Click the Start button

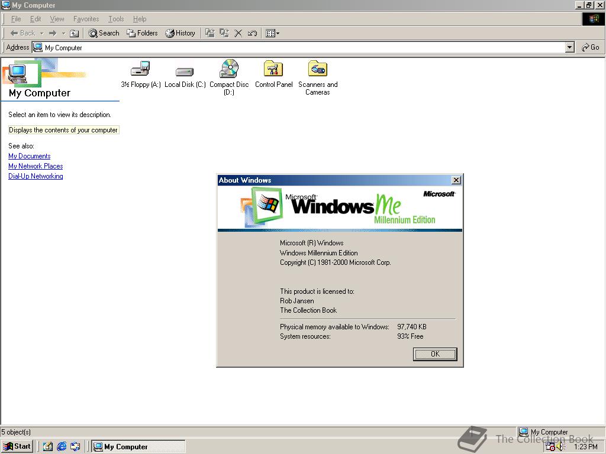coord(17,446)
